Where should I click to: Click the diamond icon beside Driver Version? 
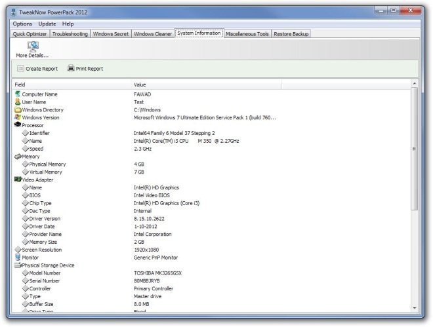26,218
